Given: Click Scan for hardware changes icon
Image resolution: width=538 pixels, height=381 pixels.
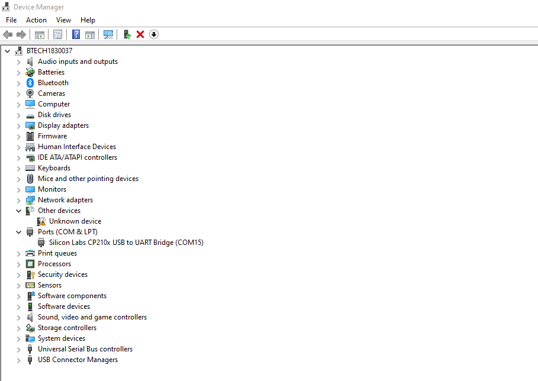Looking at the screenshot, I should pos(108,34).
